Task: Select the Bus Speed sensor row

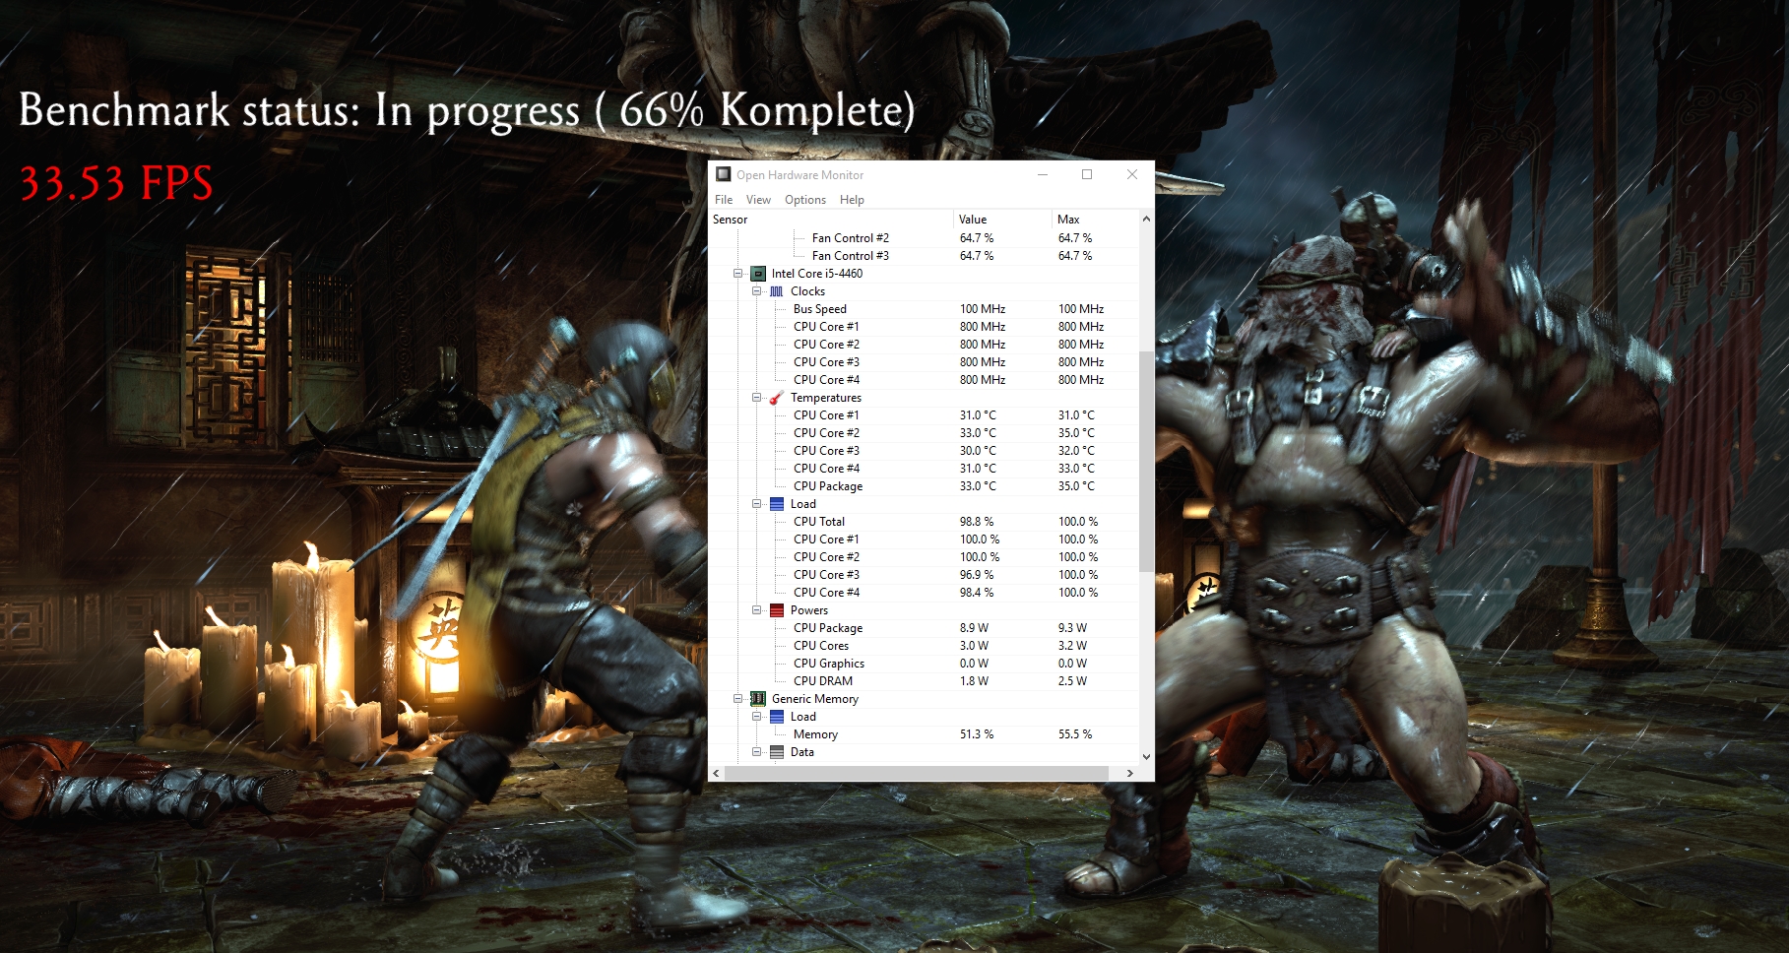Action: (924, 309)
